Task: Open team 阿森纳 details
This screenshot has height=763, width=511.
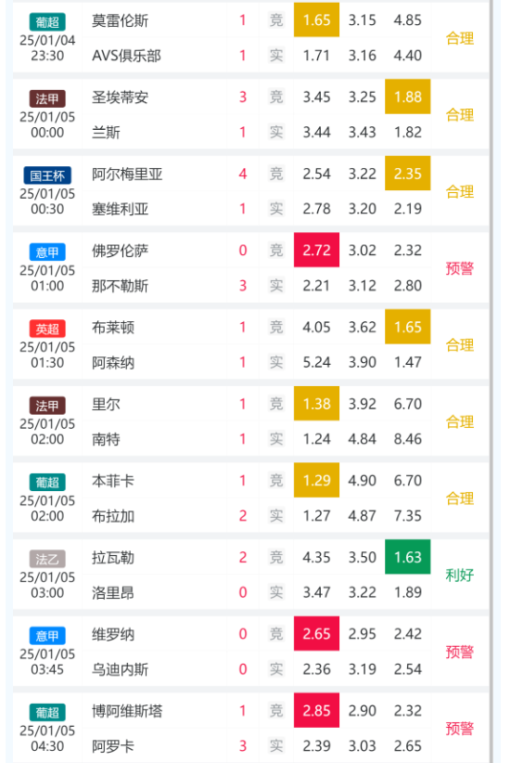Action: [x=113, y=363]
